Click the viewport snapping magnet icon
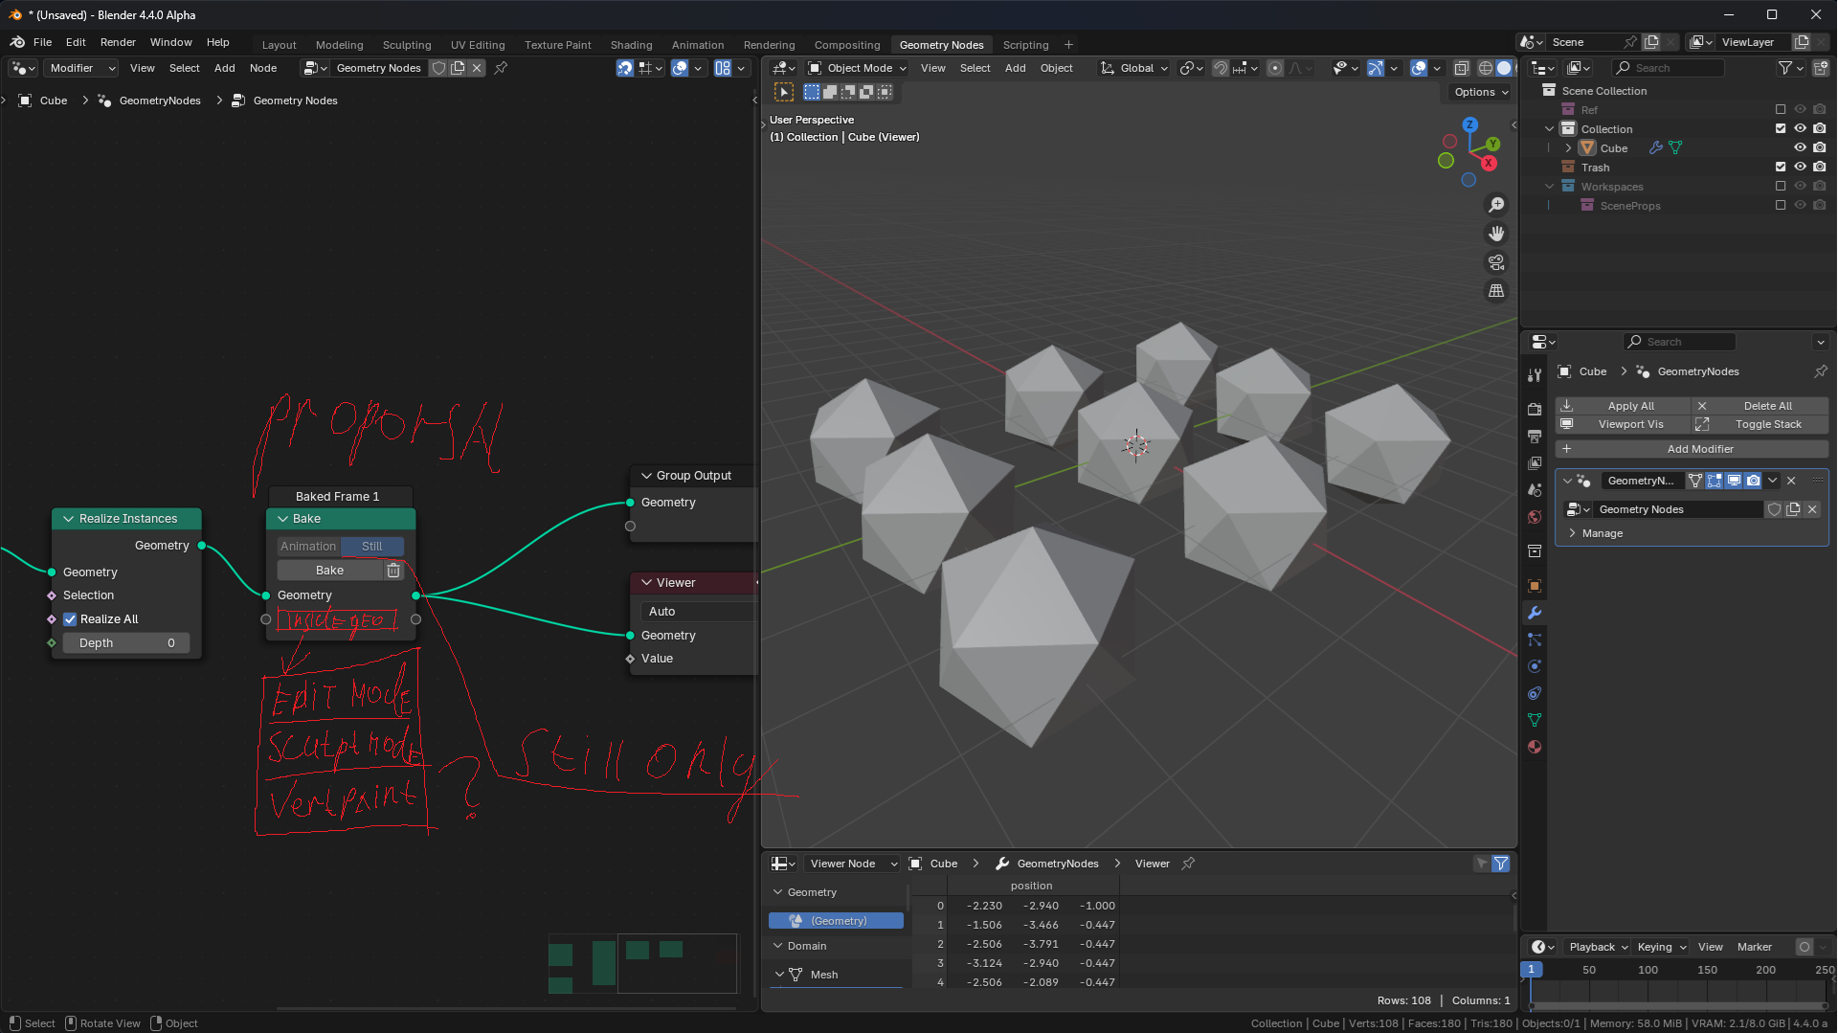 pos(1220,68)
